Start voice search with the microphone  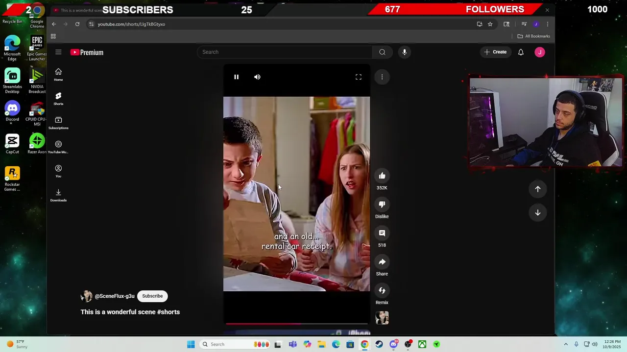[x=405, y=52]
